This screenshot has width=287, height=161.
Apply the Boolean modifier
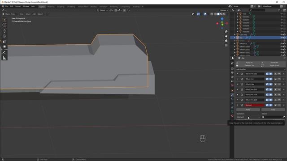(x=248, y=110)
